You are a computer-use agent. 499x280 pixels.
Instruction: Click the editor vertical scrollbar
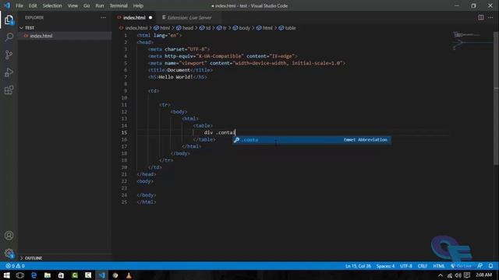[x=496, y=99]
